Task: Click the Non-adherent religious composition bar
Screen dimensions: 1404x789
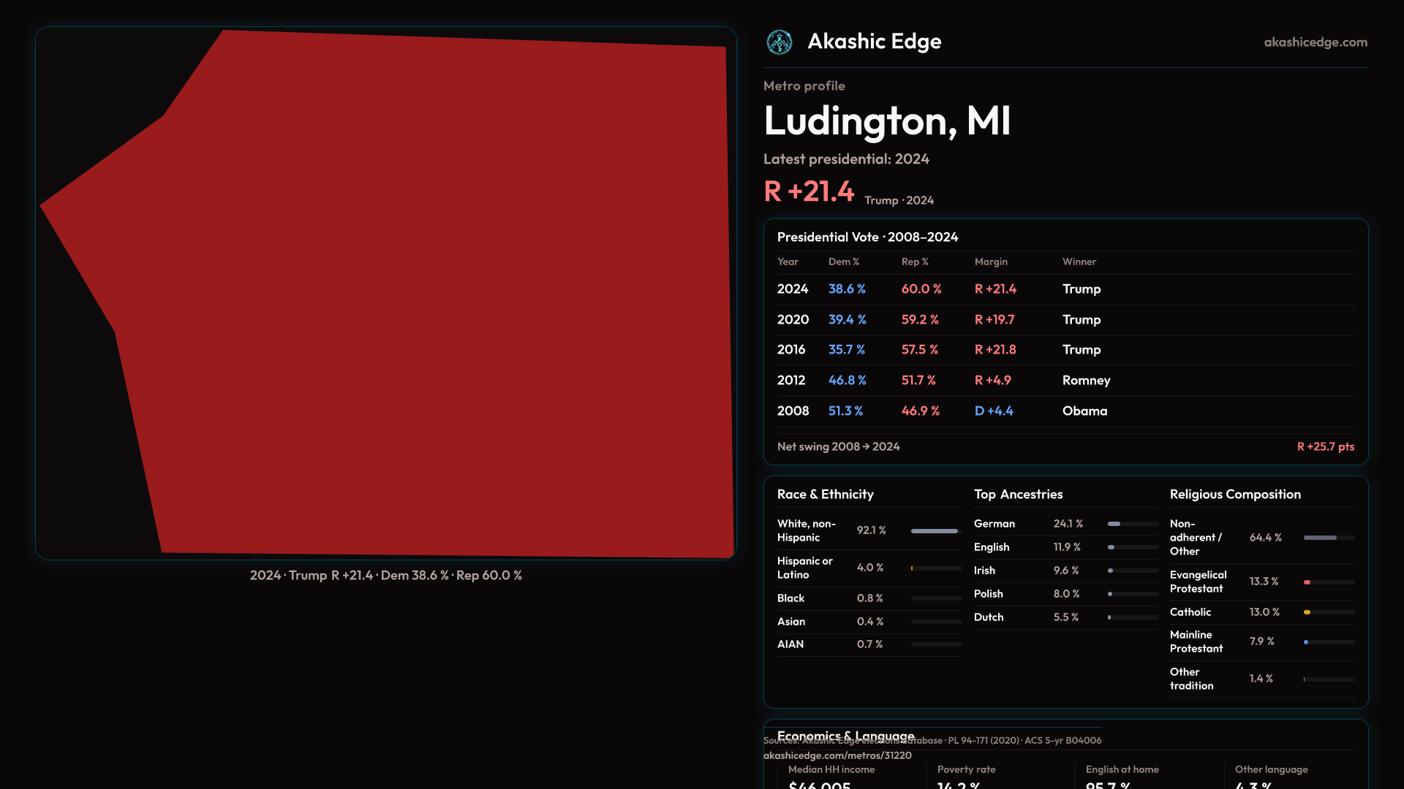Action: (1328, 538)
